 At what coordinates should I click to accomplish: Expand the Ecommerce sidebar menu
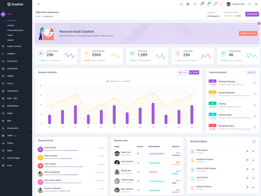tap(16, 61)
